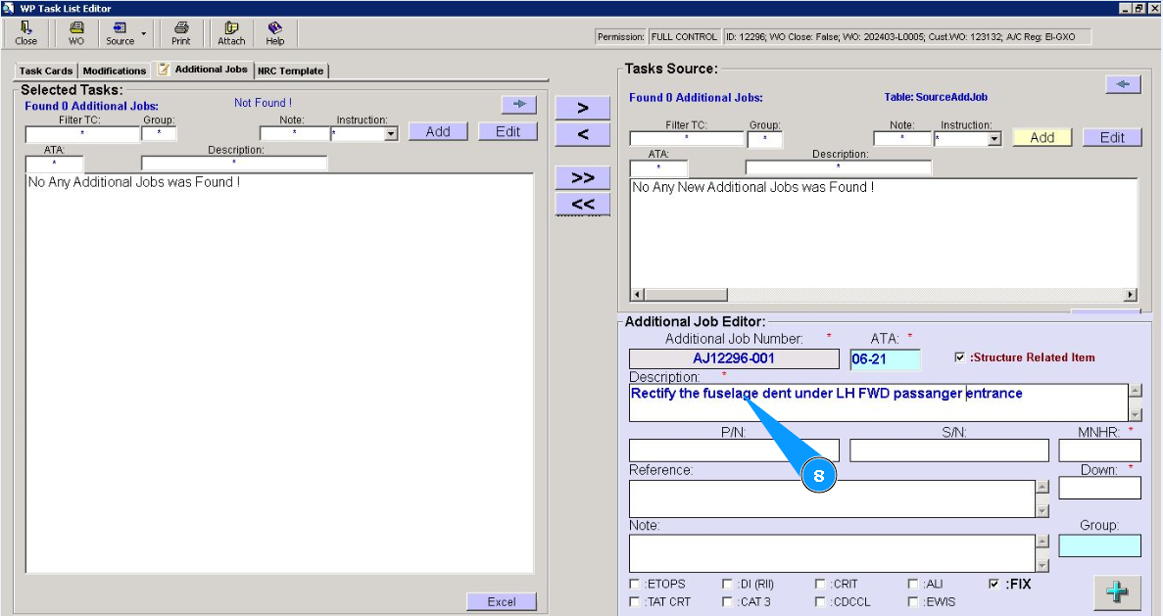Click ATA filter field in Selected Tasks
Screen dimensions: 1163x616
pyautogui.click(x=54, y=164)
